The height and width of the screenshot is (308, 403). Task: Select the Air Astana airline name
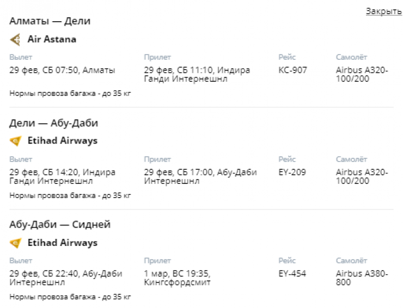click(x=52, y=39)
